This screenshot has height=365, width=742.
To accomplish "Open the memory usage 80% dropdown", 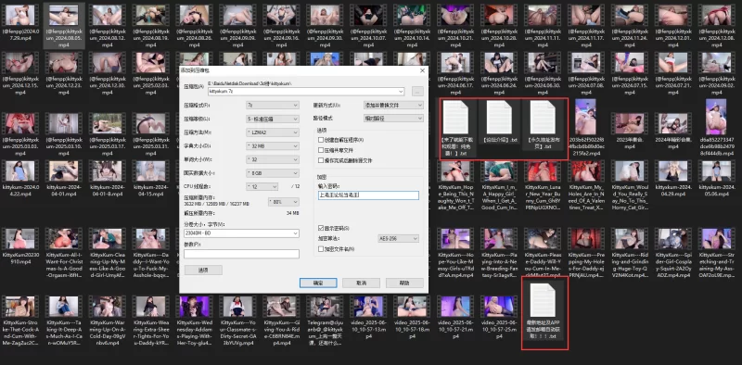I will click(x=284, y=202).
